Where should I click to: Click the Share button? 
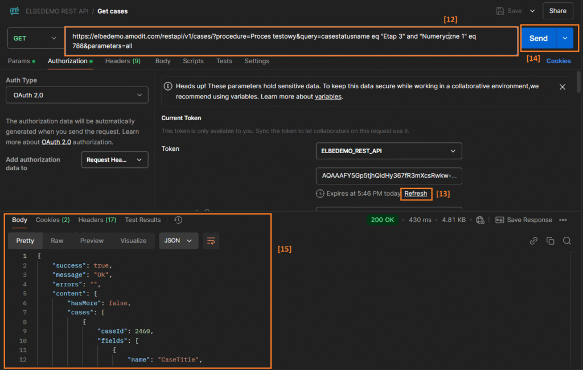(x=558, y=11)
